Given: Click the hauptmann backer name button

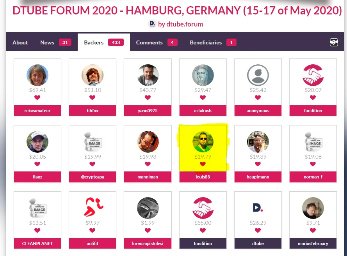Looking at the screenshot, I should click(258, 177).
